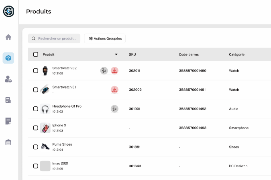
Task: Click reference 1012104 under Puma Shoes
Action: 57,150
